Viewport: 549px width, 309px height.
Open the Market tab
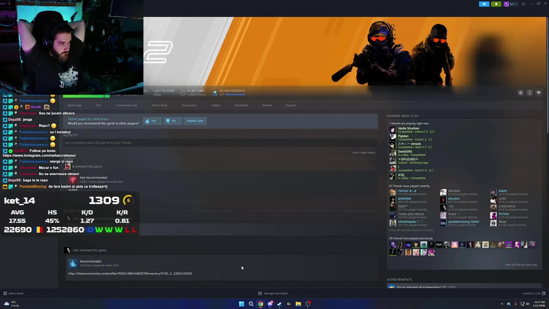coord(267,105)
